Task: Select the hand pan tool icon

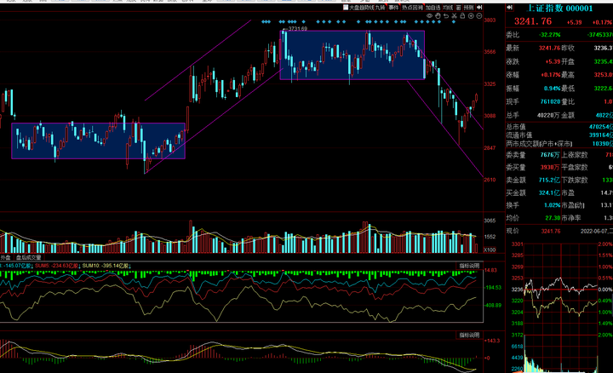Action: pos(438,15)
